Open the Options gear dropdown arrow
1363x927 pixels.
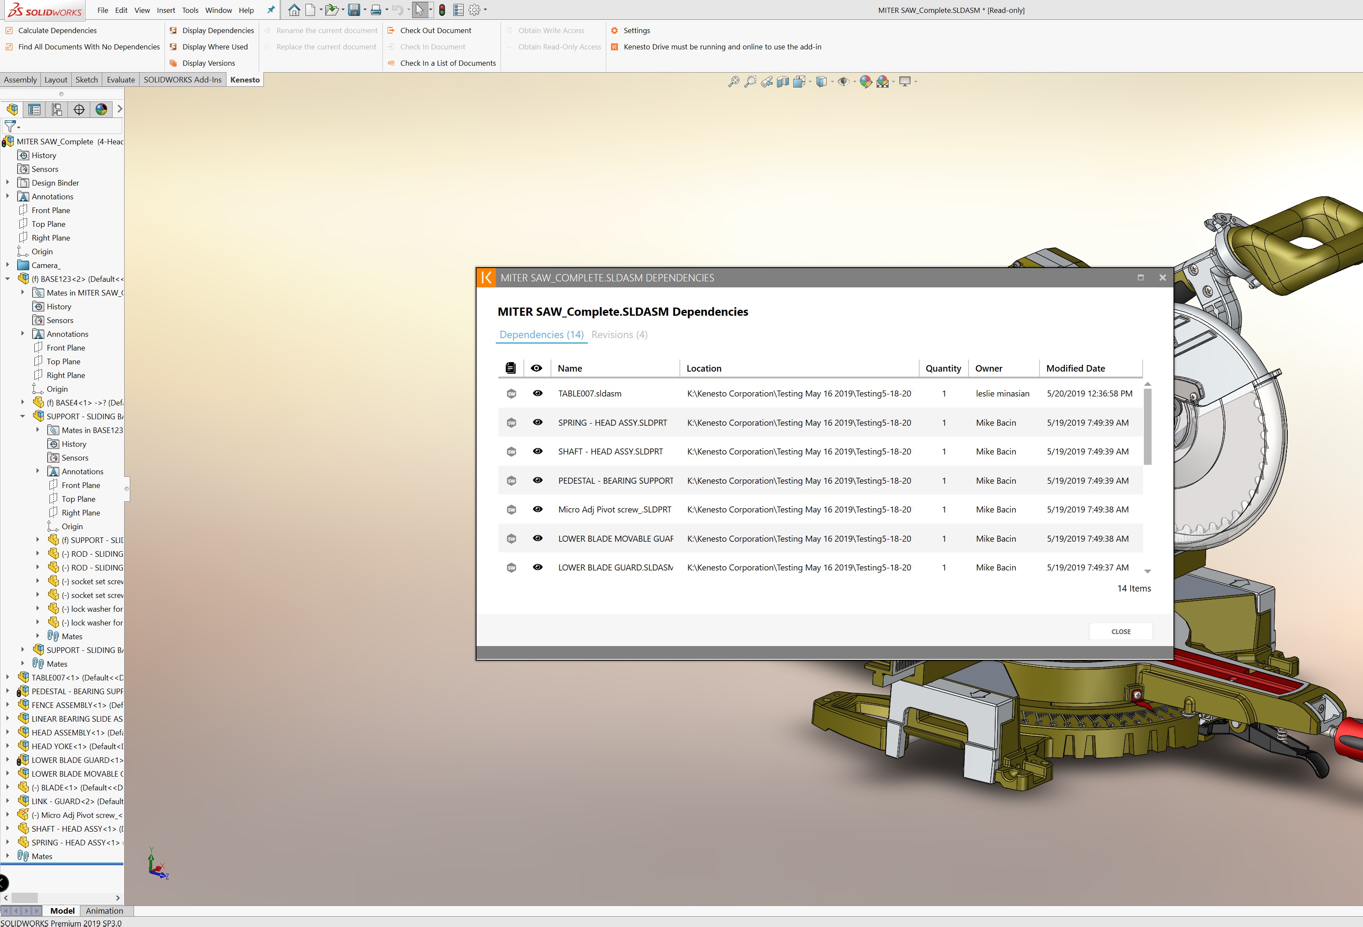pyautogui.click(x=485, y=10)
